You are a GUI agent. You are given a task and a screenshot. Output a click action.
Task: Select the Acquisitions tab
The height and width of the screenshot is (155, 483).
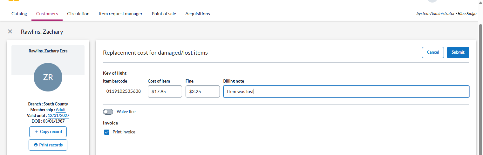click(x=197, y=14)
